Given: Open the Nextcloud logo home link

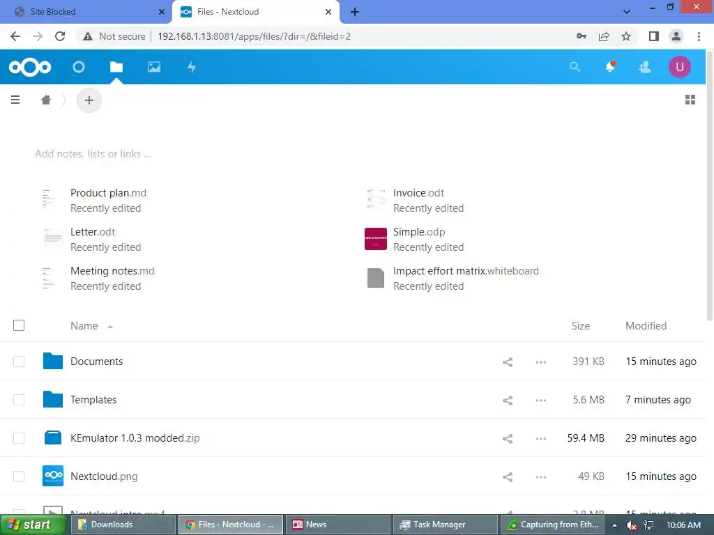Looking at the screenshot, I should pos(30,68).
